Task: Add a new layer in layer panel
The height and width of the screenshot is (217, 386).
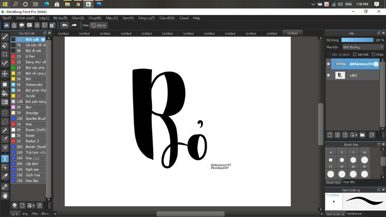Action: (x=329, y=135)
